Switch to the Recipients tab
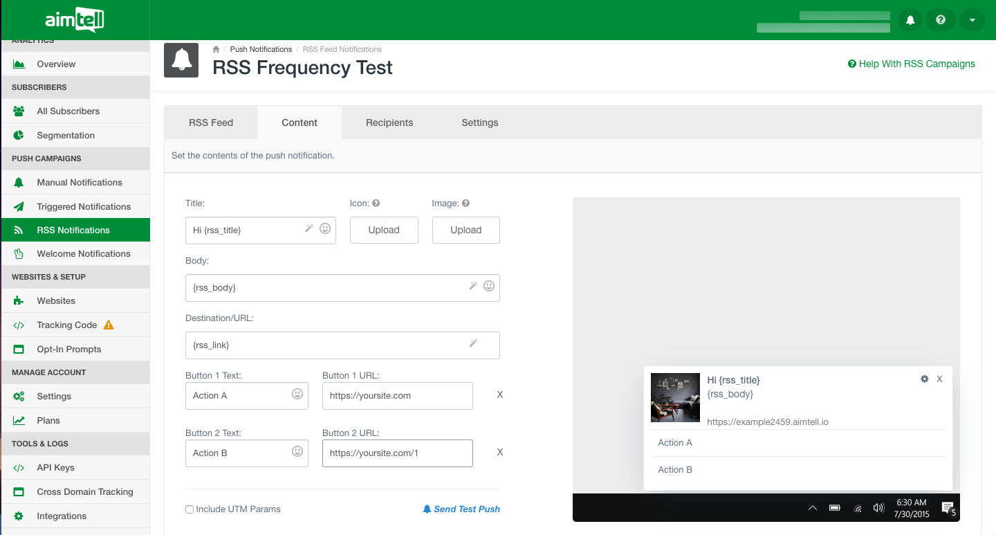The width and height of the screenshot is (996, 535). point(389,123)
